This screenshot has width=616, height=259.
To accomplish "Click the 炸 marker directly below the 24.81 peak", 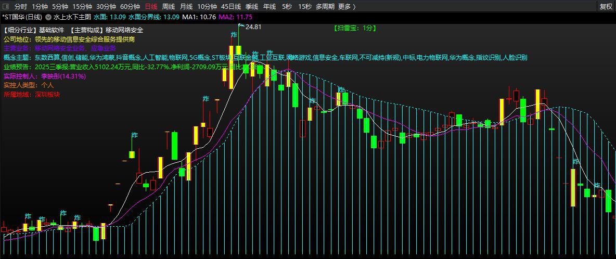I will [x=234, y=34].
